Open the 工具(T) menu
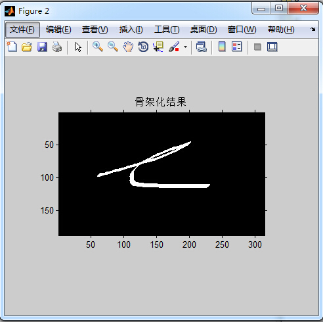This screenshot has height=322, width=323. point(167,30)
